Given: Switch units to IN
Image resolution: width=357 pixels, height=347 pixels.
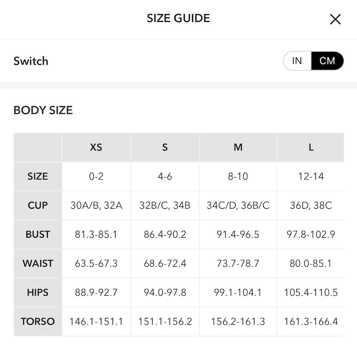Looking at the screenshot, I should coord(297,61).
